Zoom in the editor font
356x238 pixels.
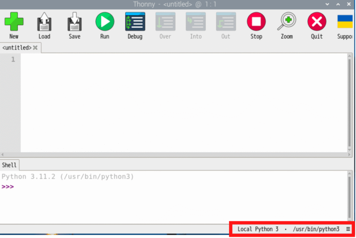pos(287,25)
